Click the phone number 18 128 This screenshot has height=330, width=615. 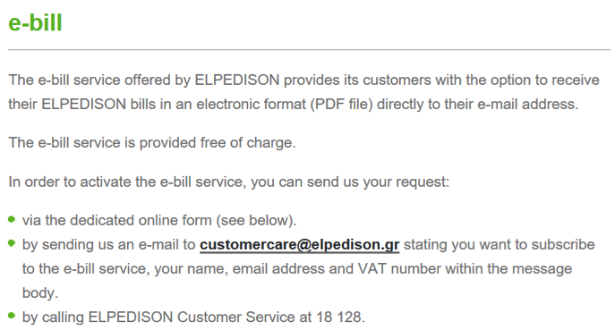click(x=340, y=317)
